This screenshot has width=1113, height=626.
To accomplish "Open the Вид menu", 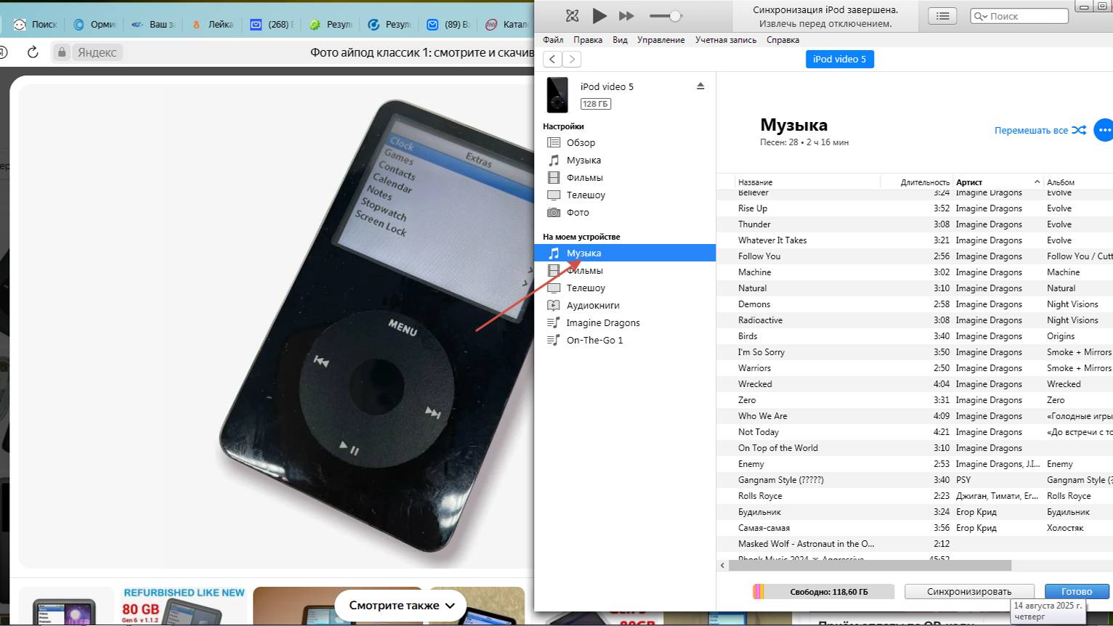I will tap(620, 40).
